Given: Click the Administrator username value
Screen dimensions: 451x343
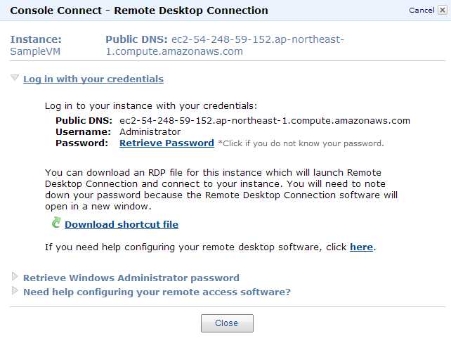Looking at the screenshot, I should [150, 131].
